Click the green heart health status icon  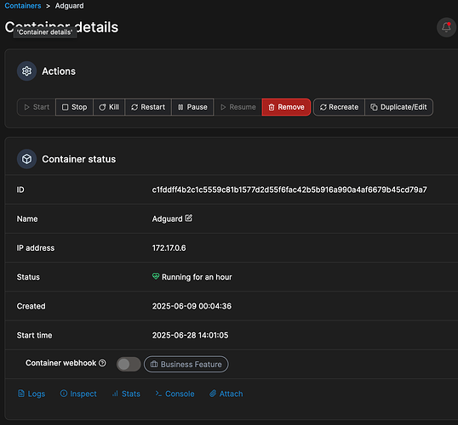[x=156, y=276]
